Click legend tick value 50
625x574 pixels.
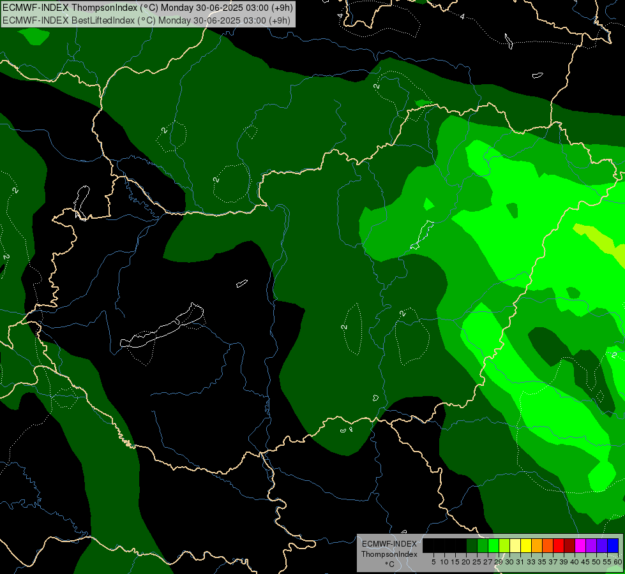[x=596, y=562]
